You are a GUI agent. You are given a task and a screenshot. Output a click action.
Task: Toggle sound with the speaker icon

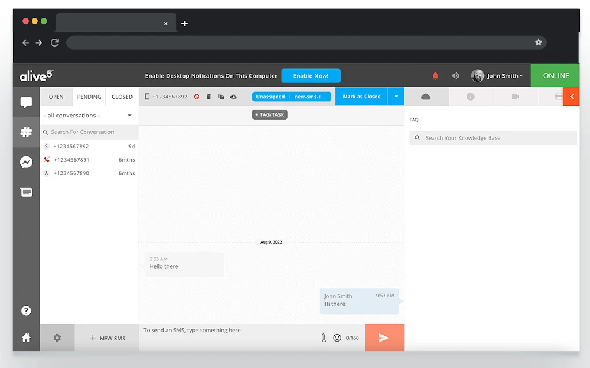(455, 76)
